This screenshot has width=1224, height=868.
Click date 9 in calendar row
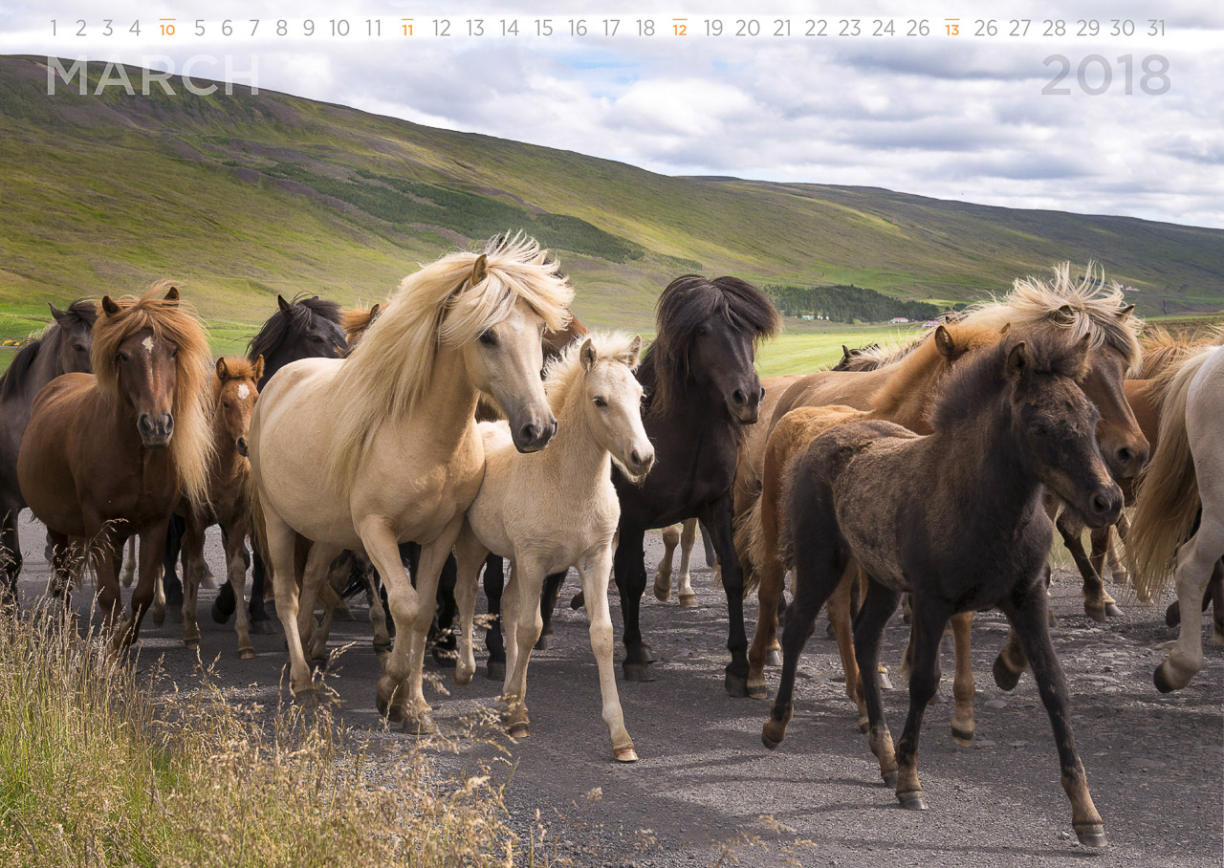click(x=309, y=29)
